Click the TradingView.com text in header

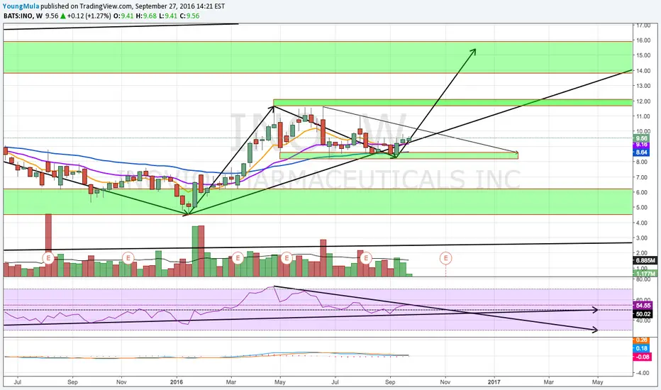[x=106, y=6]
